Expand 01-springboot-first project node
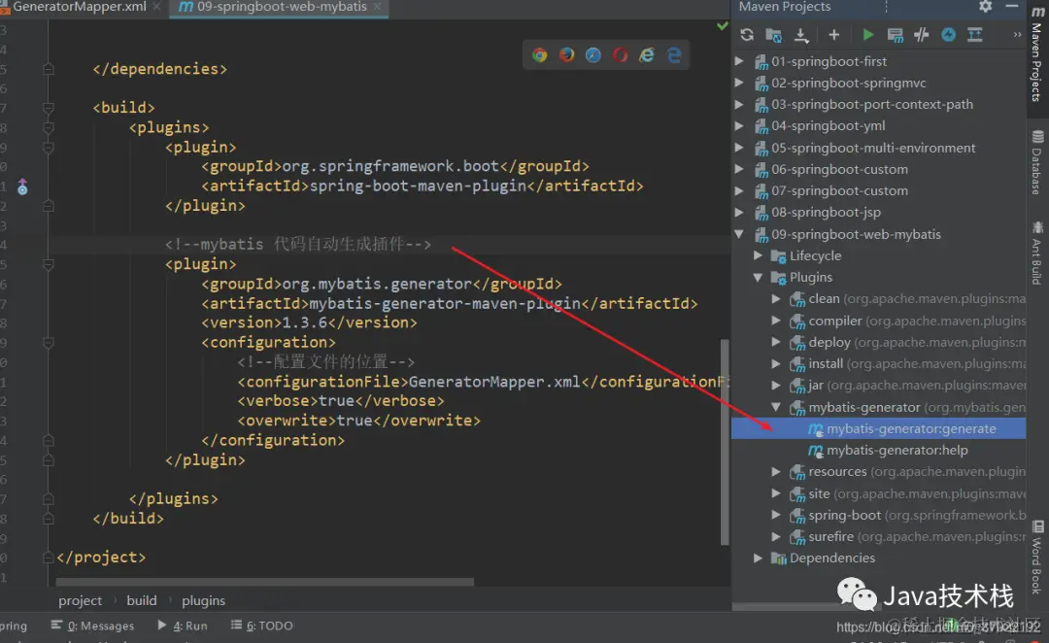This screenshot has height=643, width=1049. tap(739, 61)
